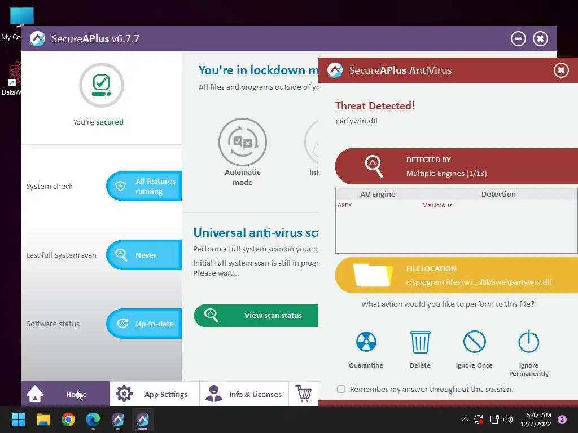Open the network tray icon

(x=494, y=419)
